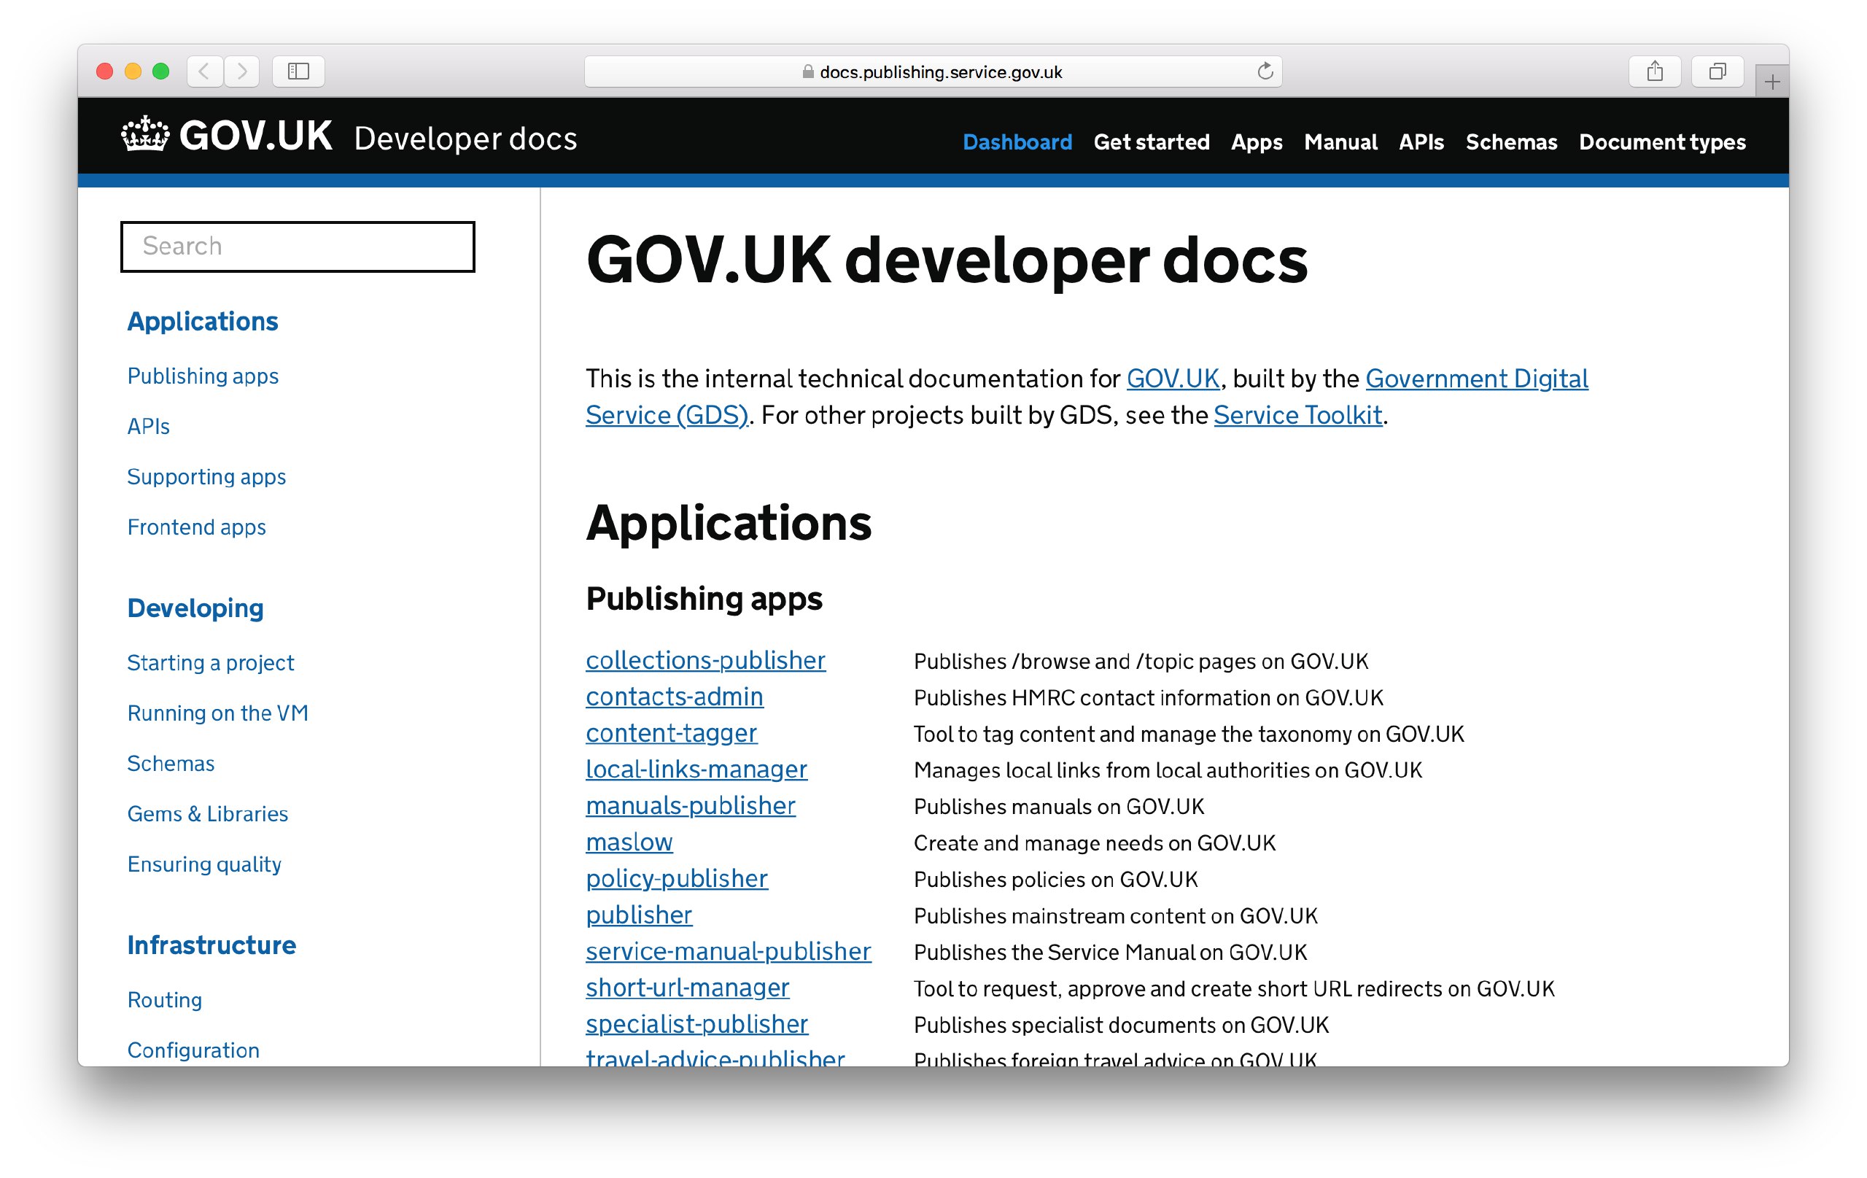The width and height of the screenshot is (1867, 1178).
Task: Open Gems & Libraries link
Action: click(x=207, y=814)
